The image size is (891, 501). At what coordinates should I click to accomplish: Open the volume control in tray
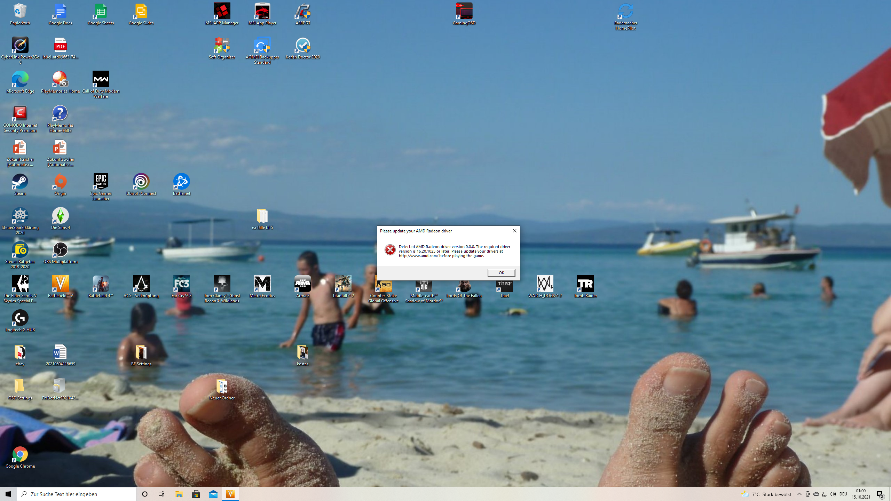pyautogui.click(x=833, y=494)
